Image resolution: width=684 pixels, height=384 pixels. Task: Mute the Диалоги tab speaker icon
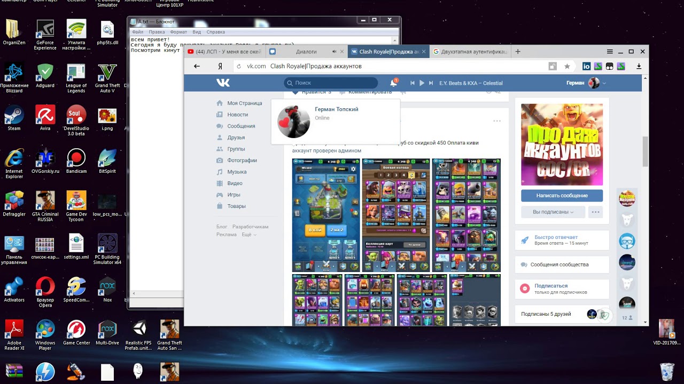335,52
